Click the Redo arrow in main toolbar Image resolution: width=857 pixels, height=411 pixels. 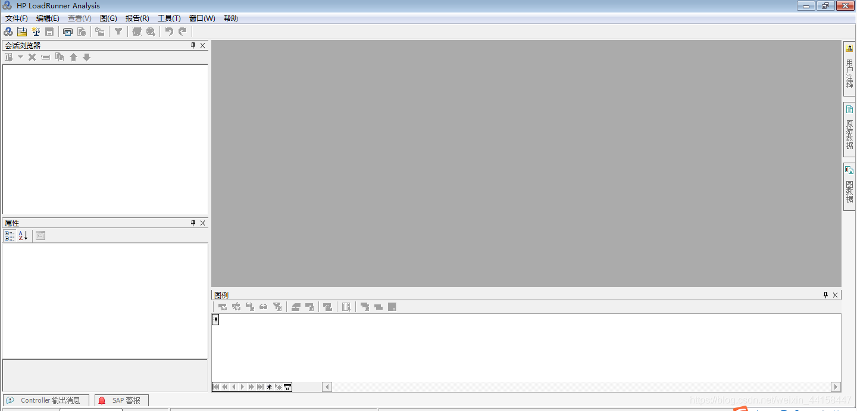point(183,32)
